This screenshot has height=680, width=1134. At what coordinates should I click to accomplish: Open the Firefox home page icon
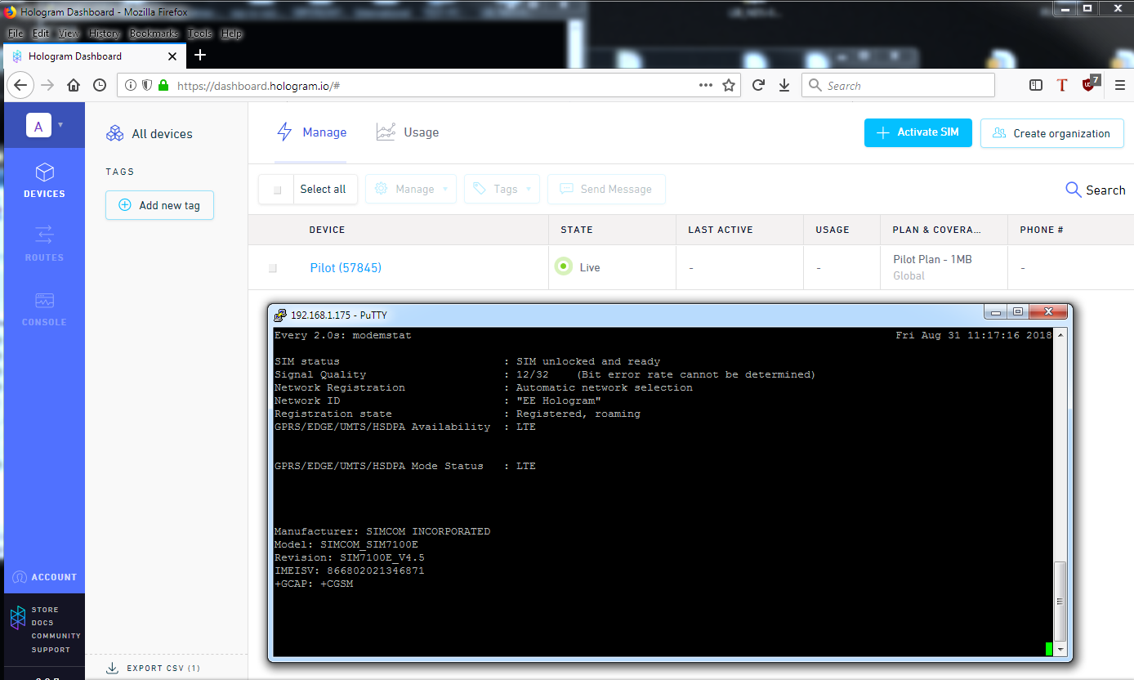[74, 85]
